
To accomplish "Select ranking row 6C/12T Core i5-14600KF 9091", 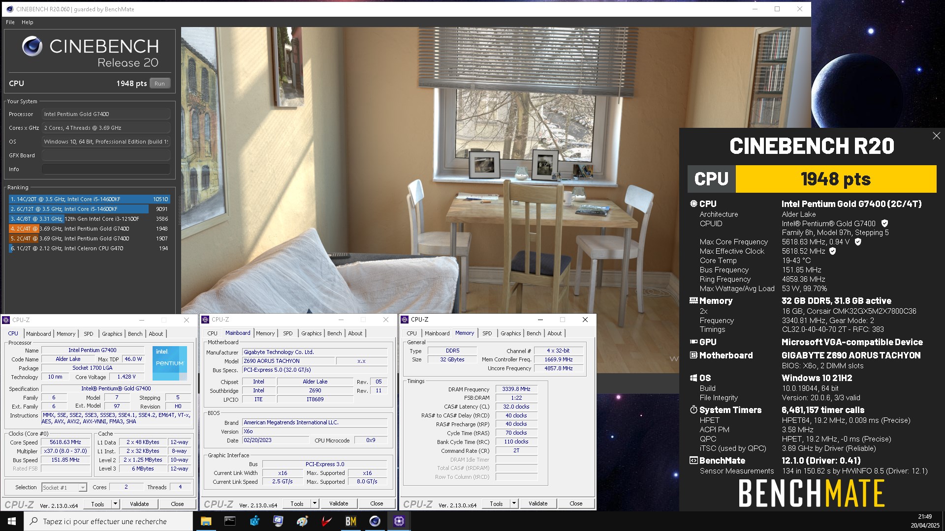I will pos(90,209).
